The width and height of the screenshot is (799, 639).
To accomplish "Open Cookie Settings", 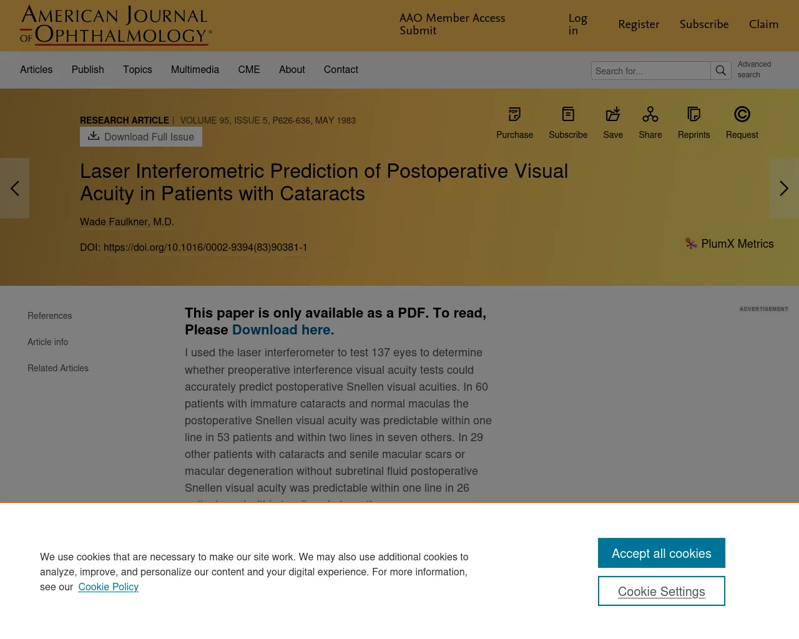I will pyautogui.click(x=662, y=591).
